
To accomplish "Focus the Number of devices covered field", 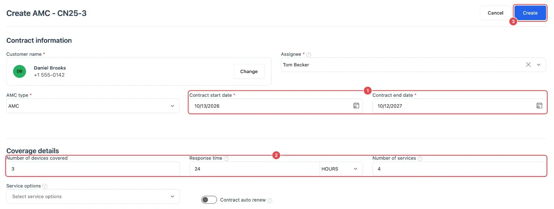I will click(x=93, y=169).
